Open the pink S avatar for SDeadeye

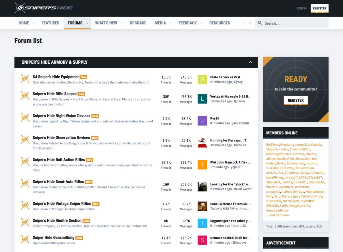tap(202, 240)
